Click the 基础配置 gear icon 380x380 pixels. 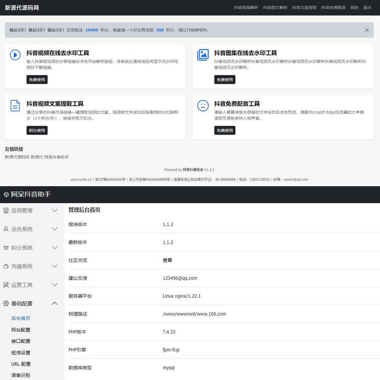click(x=6, y=303)
